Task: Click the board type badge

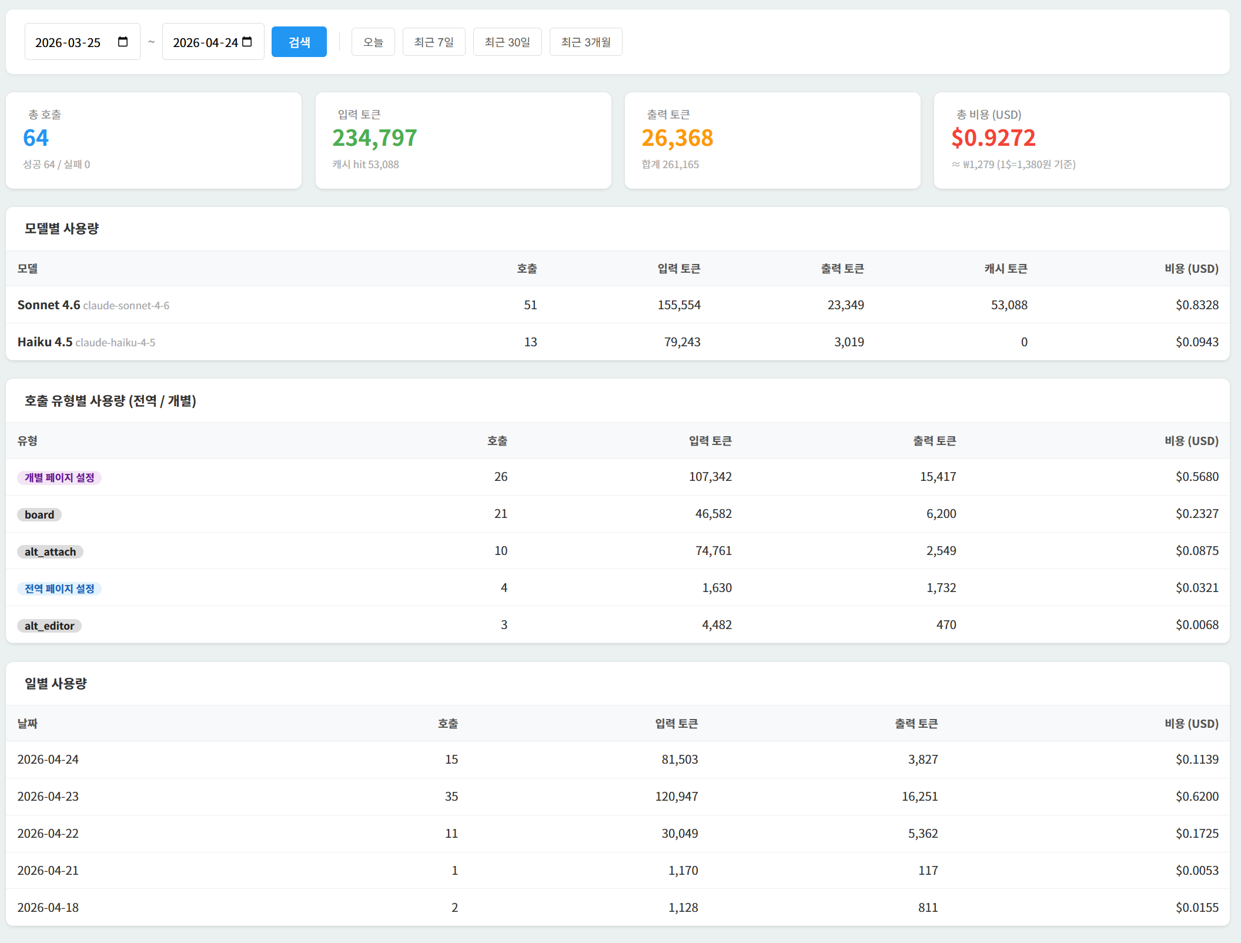Action: pos(39,514)
